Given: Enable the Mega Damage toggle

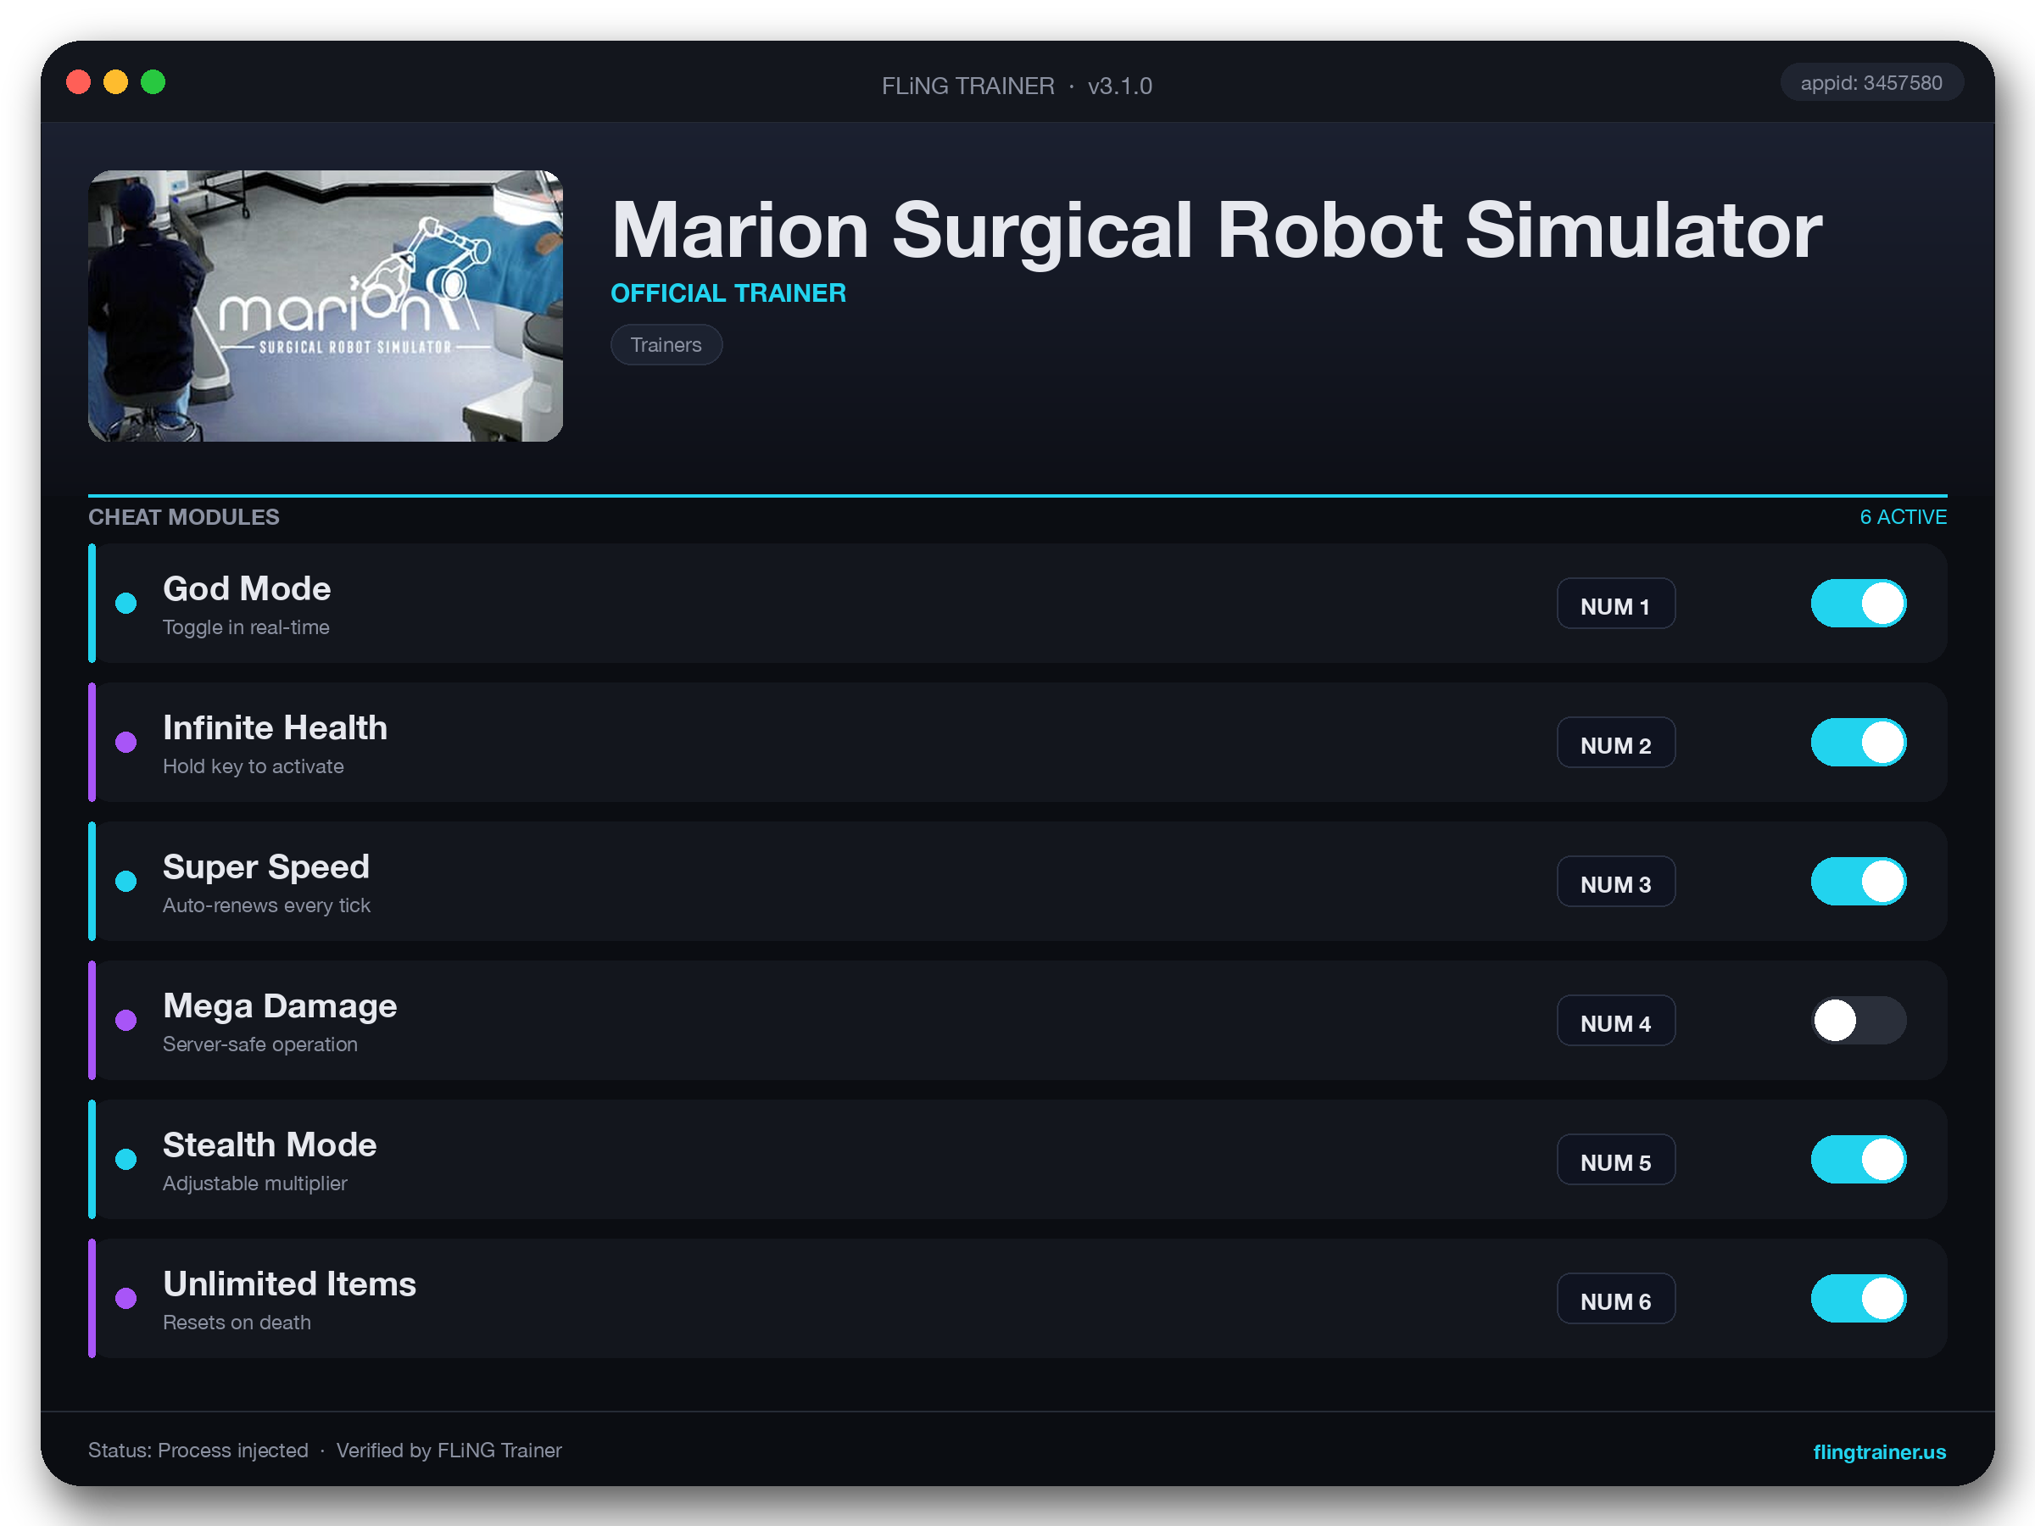Looking at the screenshot, I should point(1859,1020).
